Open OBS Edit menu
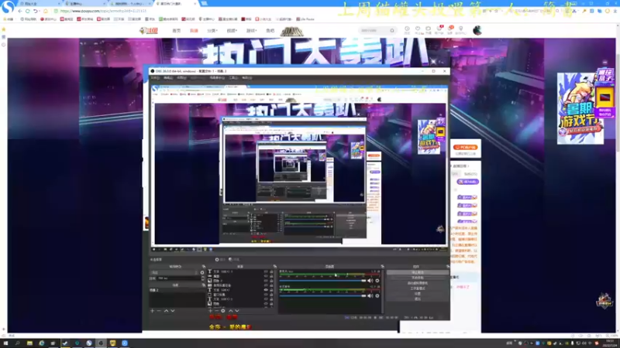This screenshot has height=348, width=620. tap(168, 78)
